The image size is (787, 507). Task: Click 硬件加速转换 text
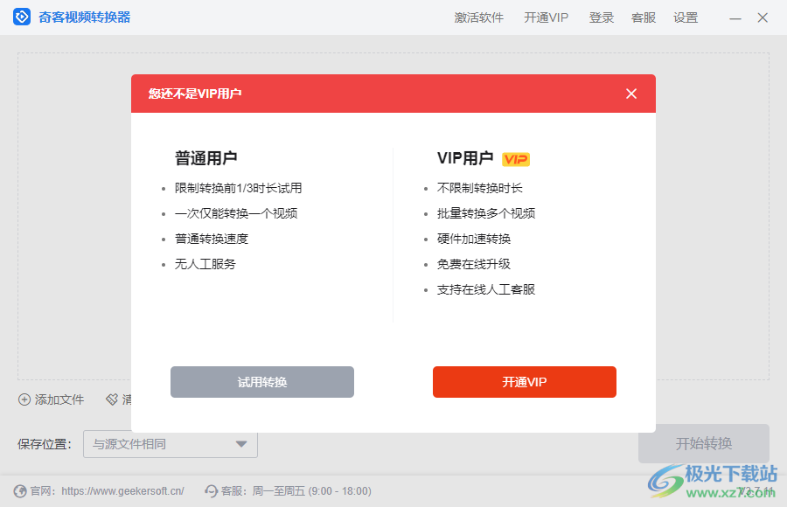[474, 239]
